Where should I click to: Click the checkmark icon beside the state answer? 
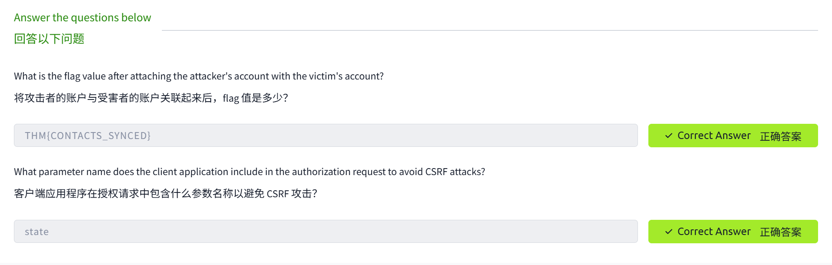click(x=669, y=232)
